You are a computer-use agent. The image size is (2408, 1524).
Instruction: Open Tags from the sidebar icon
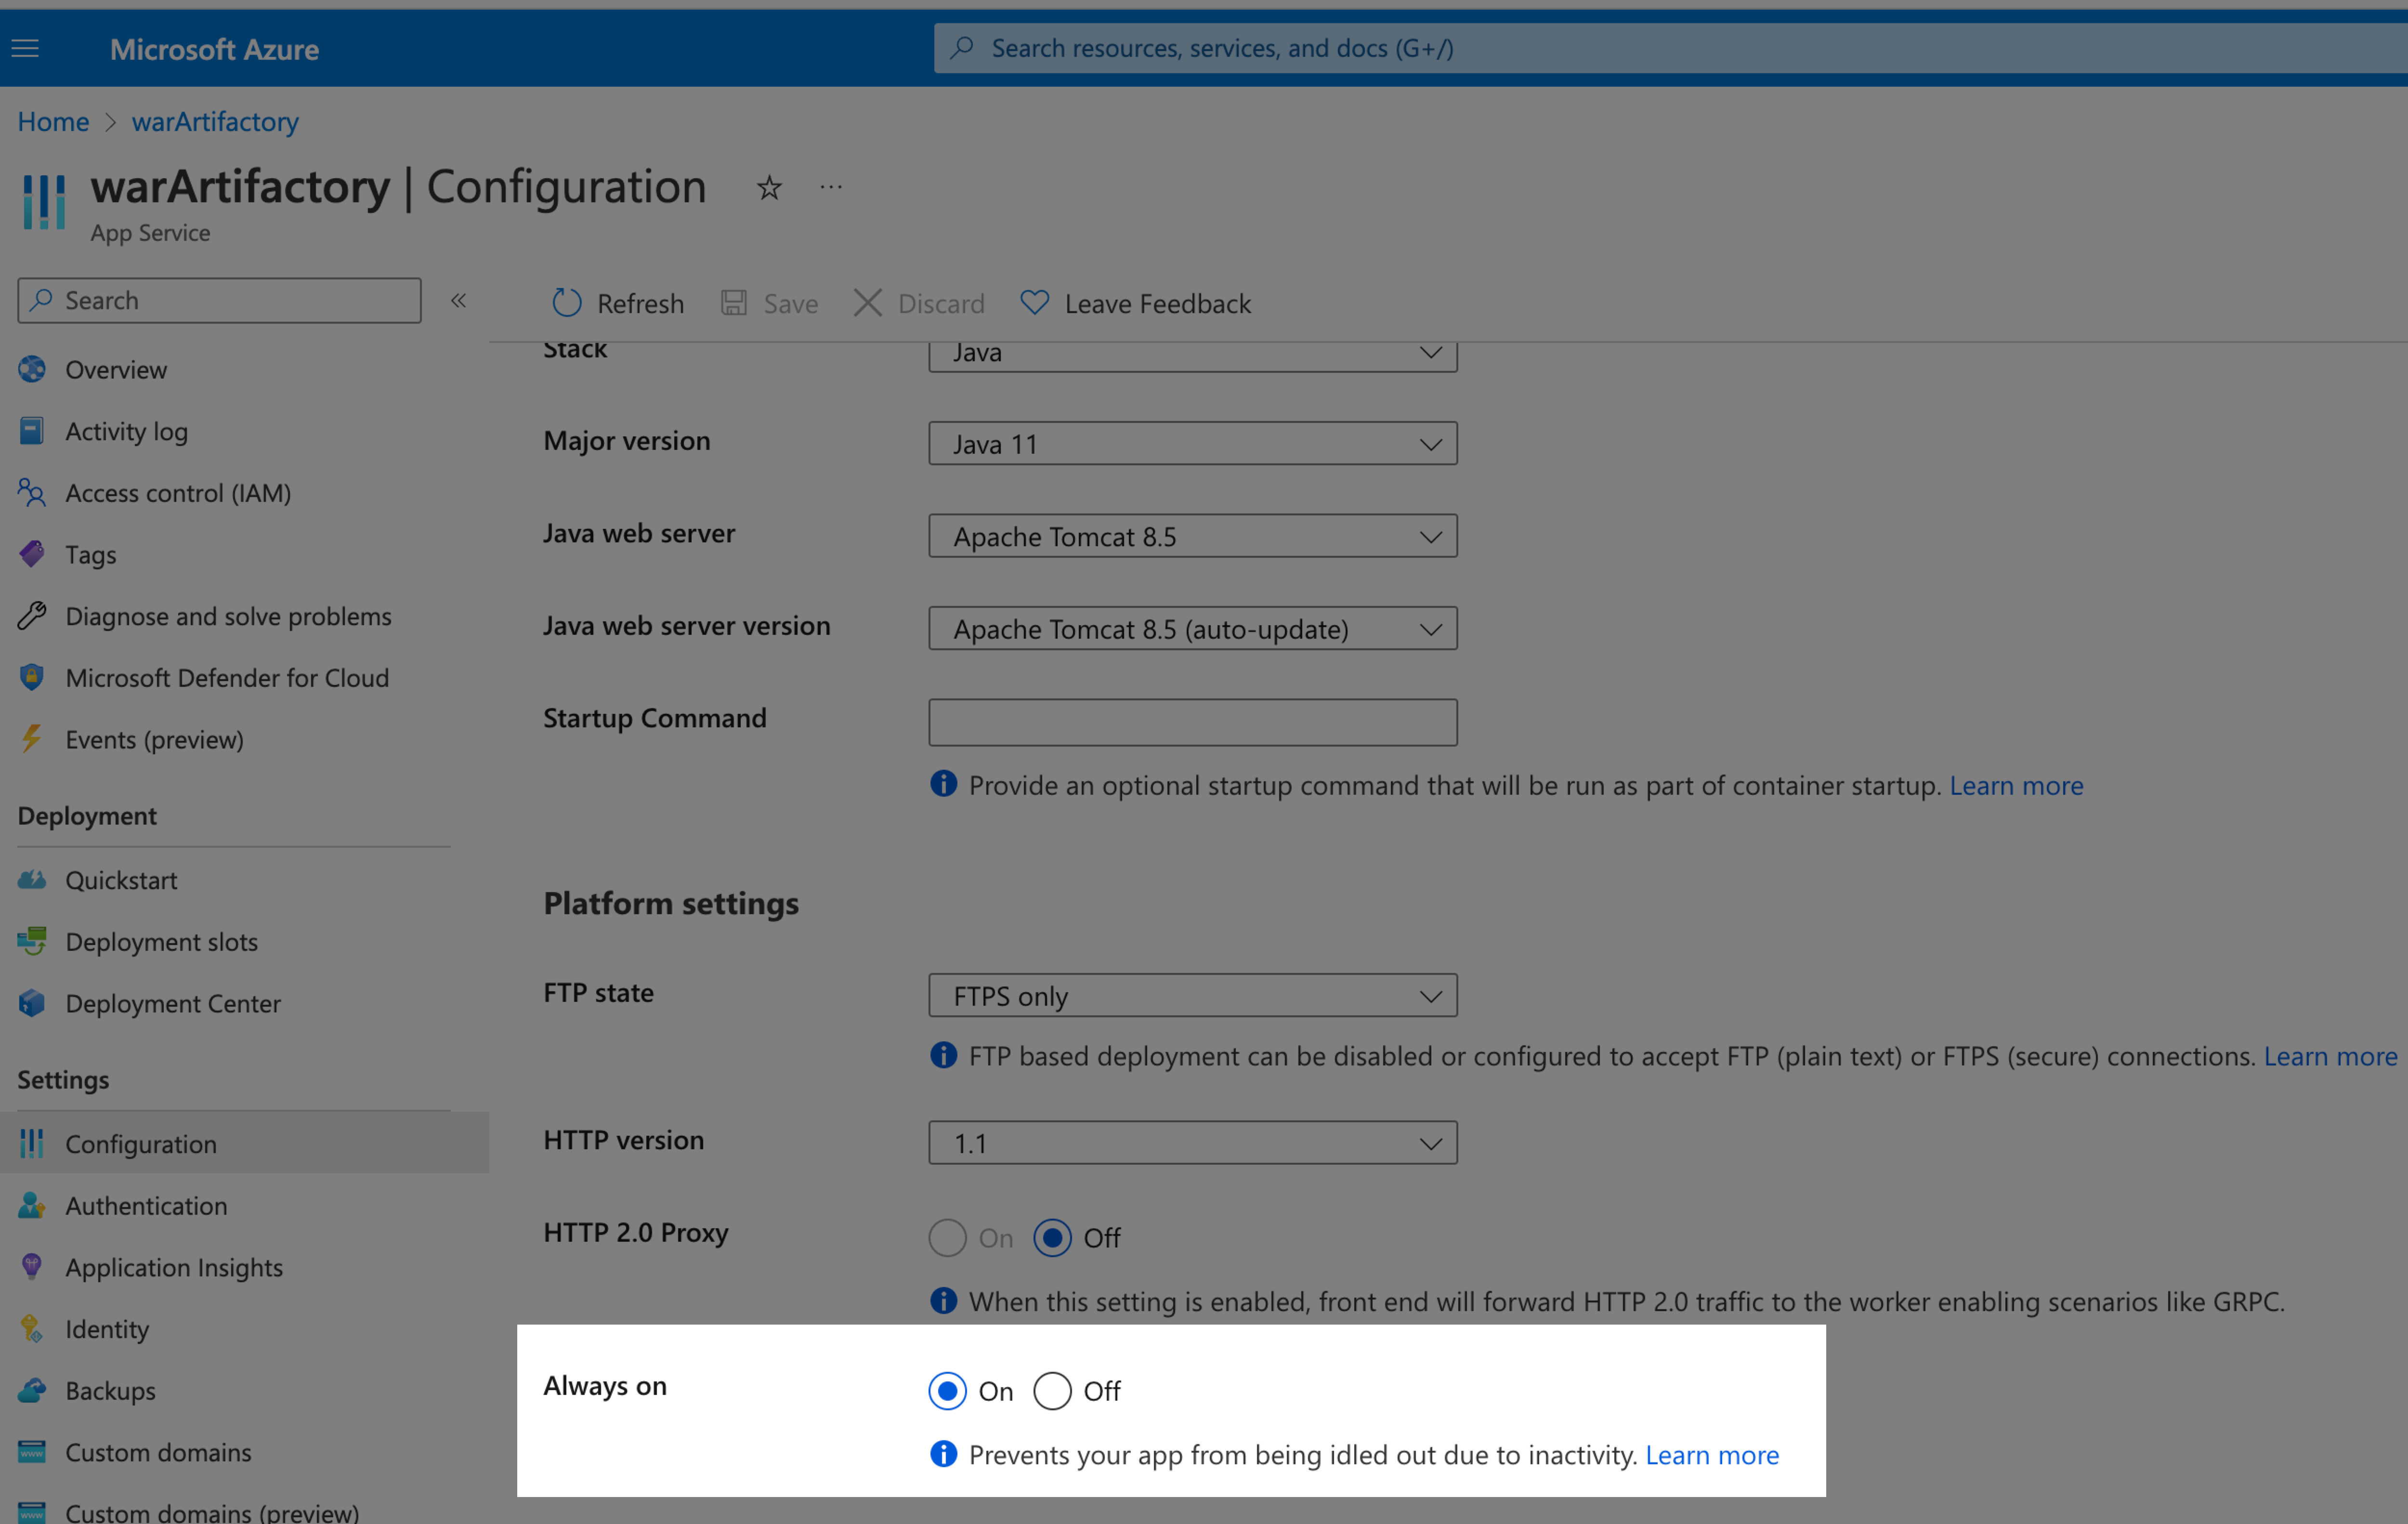point(32,554)
